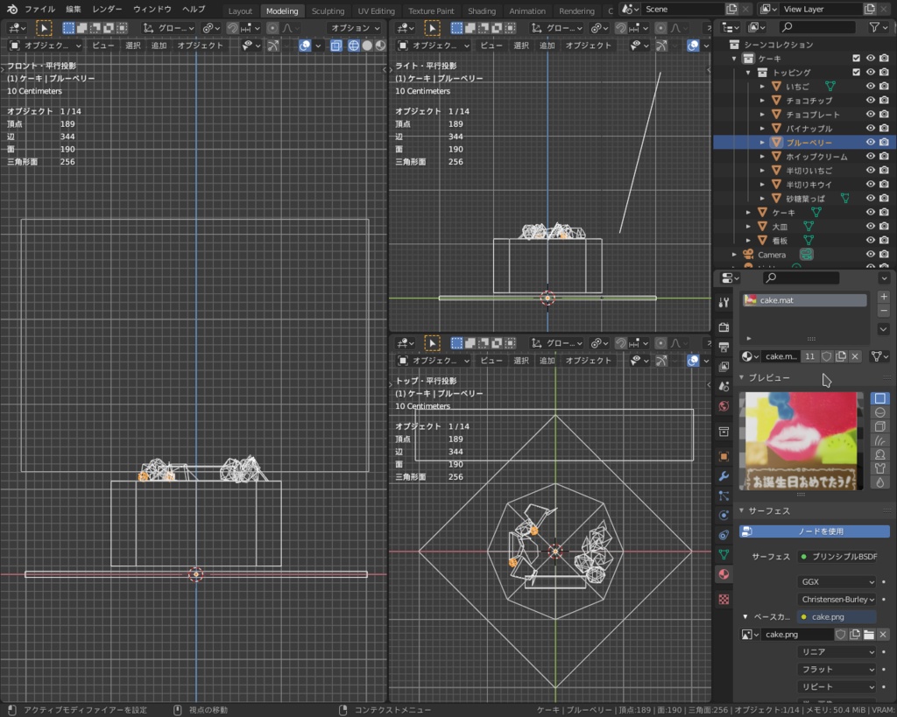897x717 pixels.
Task: Click the cake.png image name field
Action: click(x=795, y=635)
